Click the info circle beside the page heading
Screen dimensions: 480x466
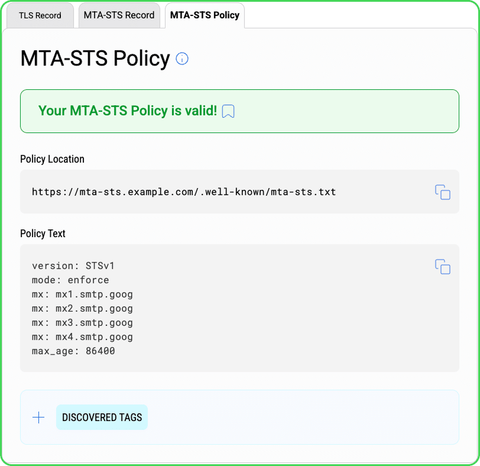click(182, 59)
